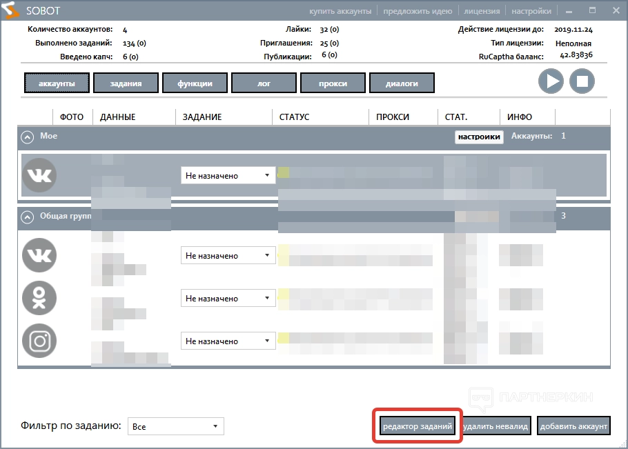Open the диалоги tab
The image size is (628, 449).
pyautogui.click(x=402, y=83)
